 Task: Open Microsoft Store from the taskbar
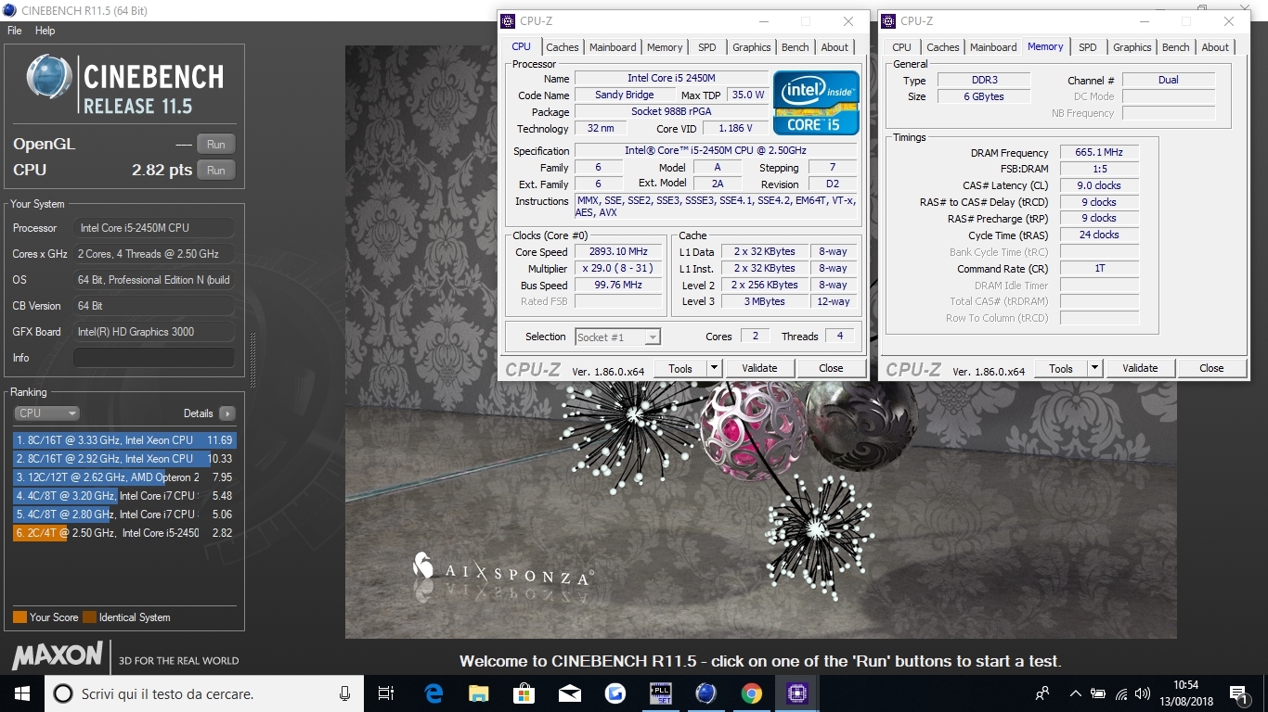click(524, 693)
